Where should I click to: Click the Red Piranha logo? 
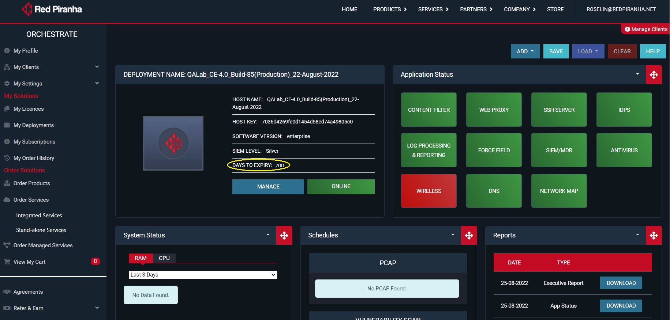(x=52, y=9)
